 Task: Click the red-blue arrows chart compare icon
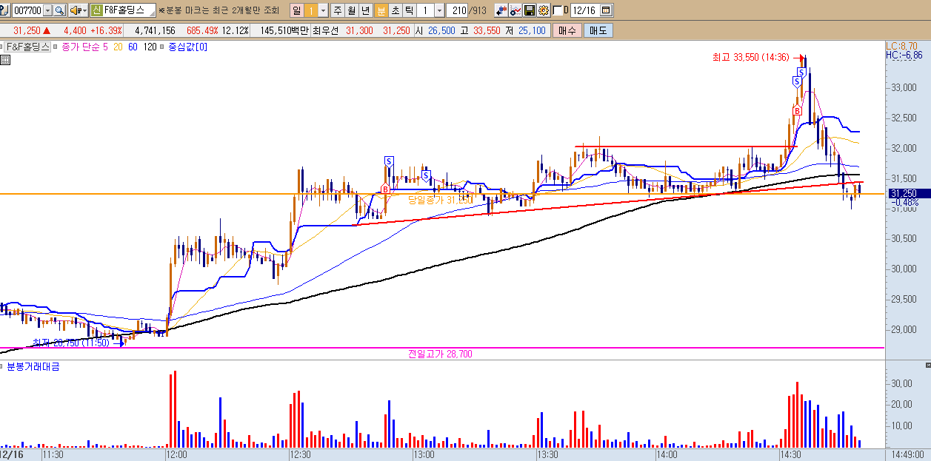(501, 10)
